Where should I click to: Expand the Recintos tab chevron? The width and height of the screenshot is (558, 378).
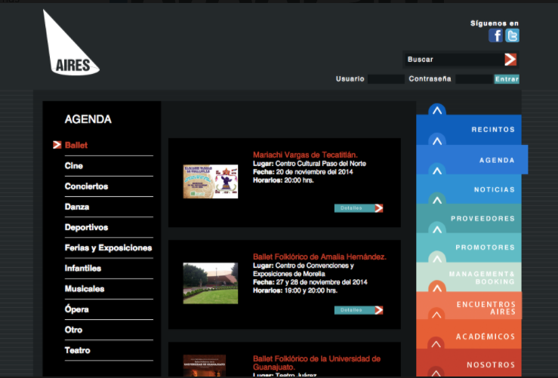tap(437, 112)
